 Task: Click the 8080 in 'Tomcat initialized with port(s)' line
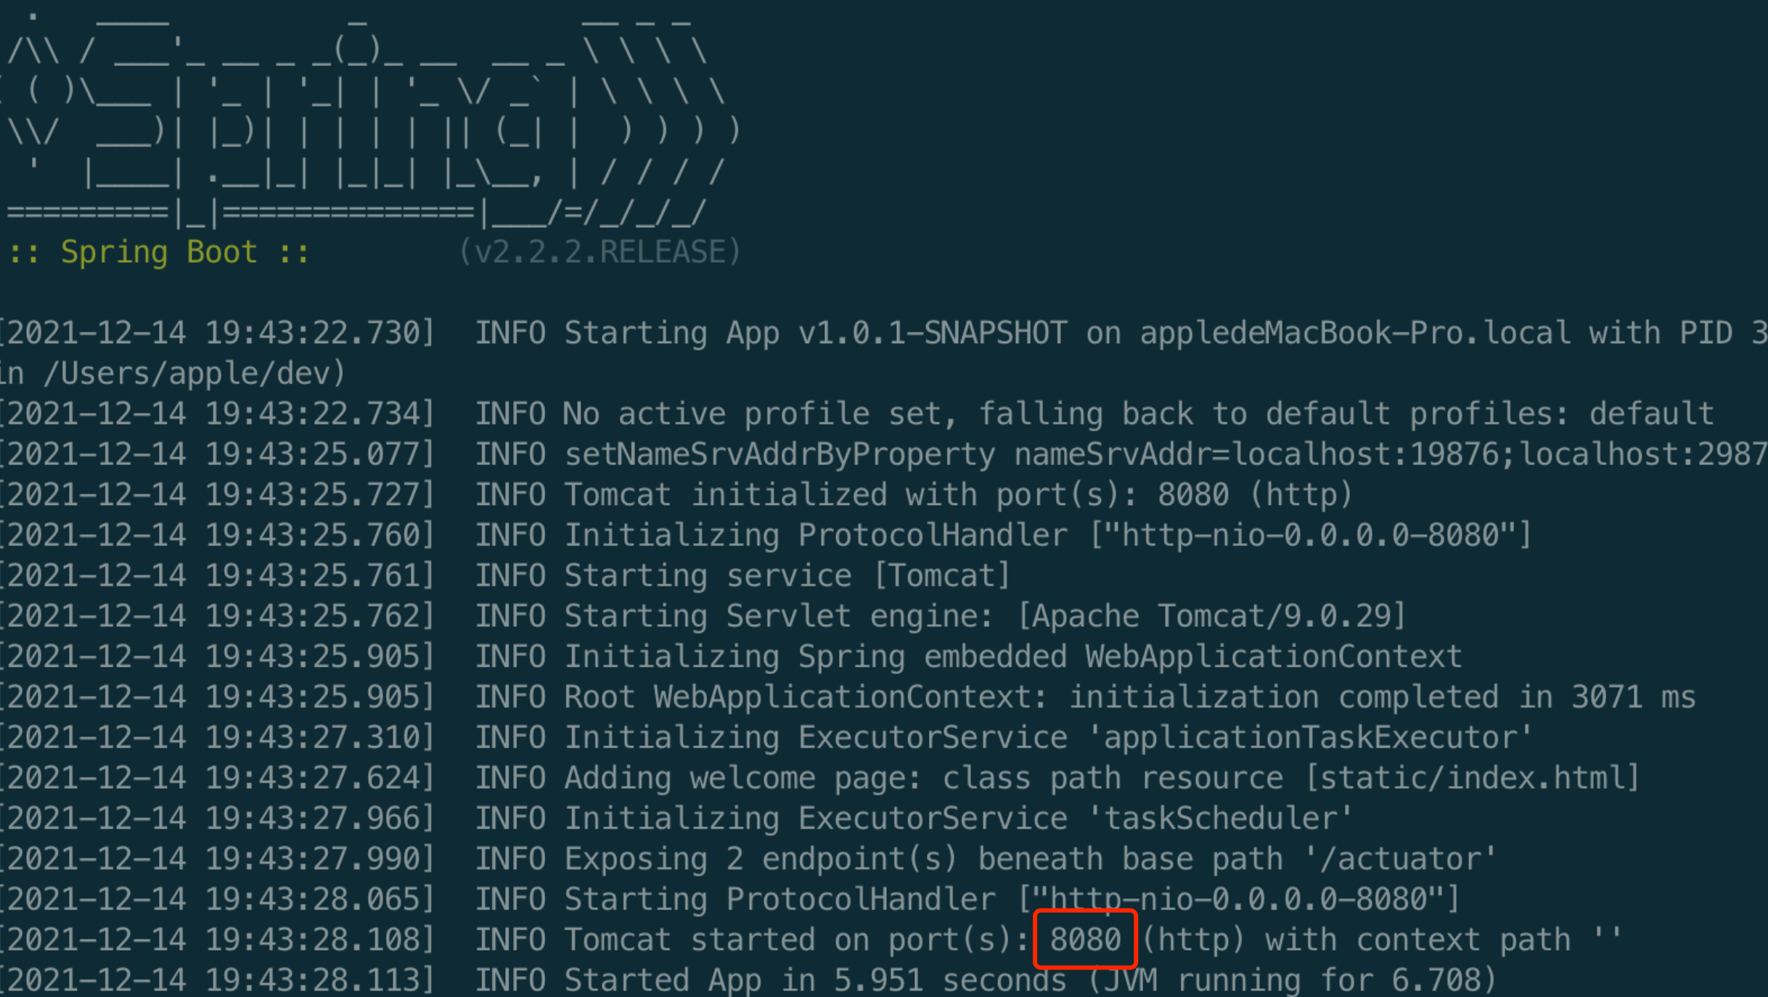pos(1192,495)
